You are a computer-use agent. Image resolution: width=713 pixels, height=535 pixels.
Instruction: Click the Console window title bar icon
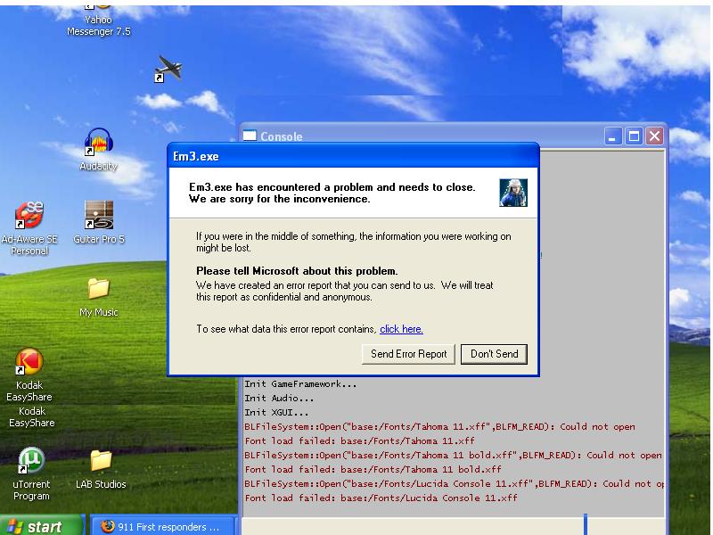point(250,136)
